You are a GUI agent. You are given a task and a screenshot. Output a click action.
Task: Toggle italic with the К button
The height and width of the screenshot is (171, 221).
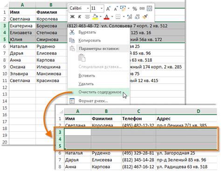[x=80, y=16]
